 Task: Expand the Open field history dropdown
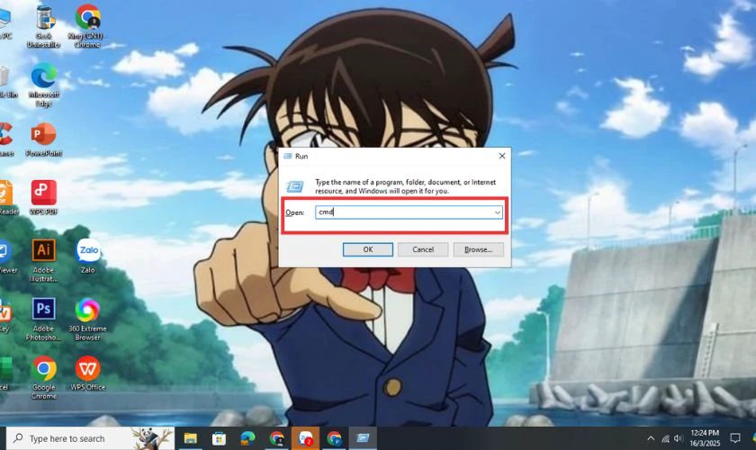[x=497, y=212]
